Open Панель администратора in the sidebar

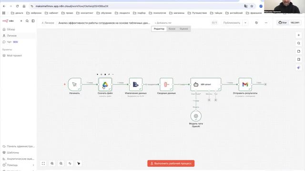[18, 146]
